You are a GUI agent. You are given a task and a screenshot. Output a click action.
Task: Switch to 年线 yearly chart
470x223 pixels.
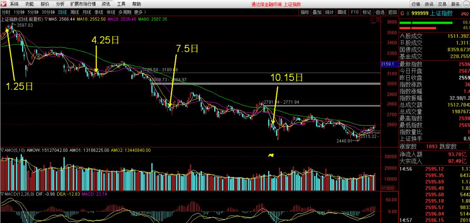point(111,12)
